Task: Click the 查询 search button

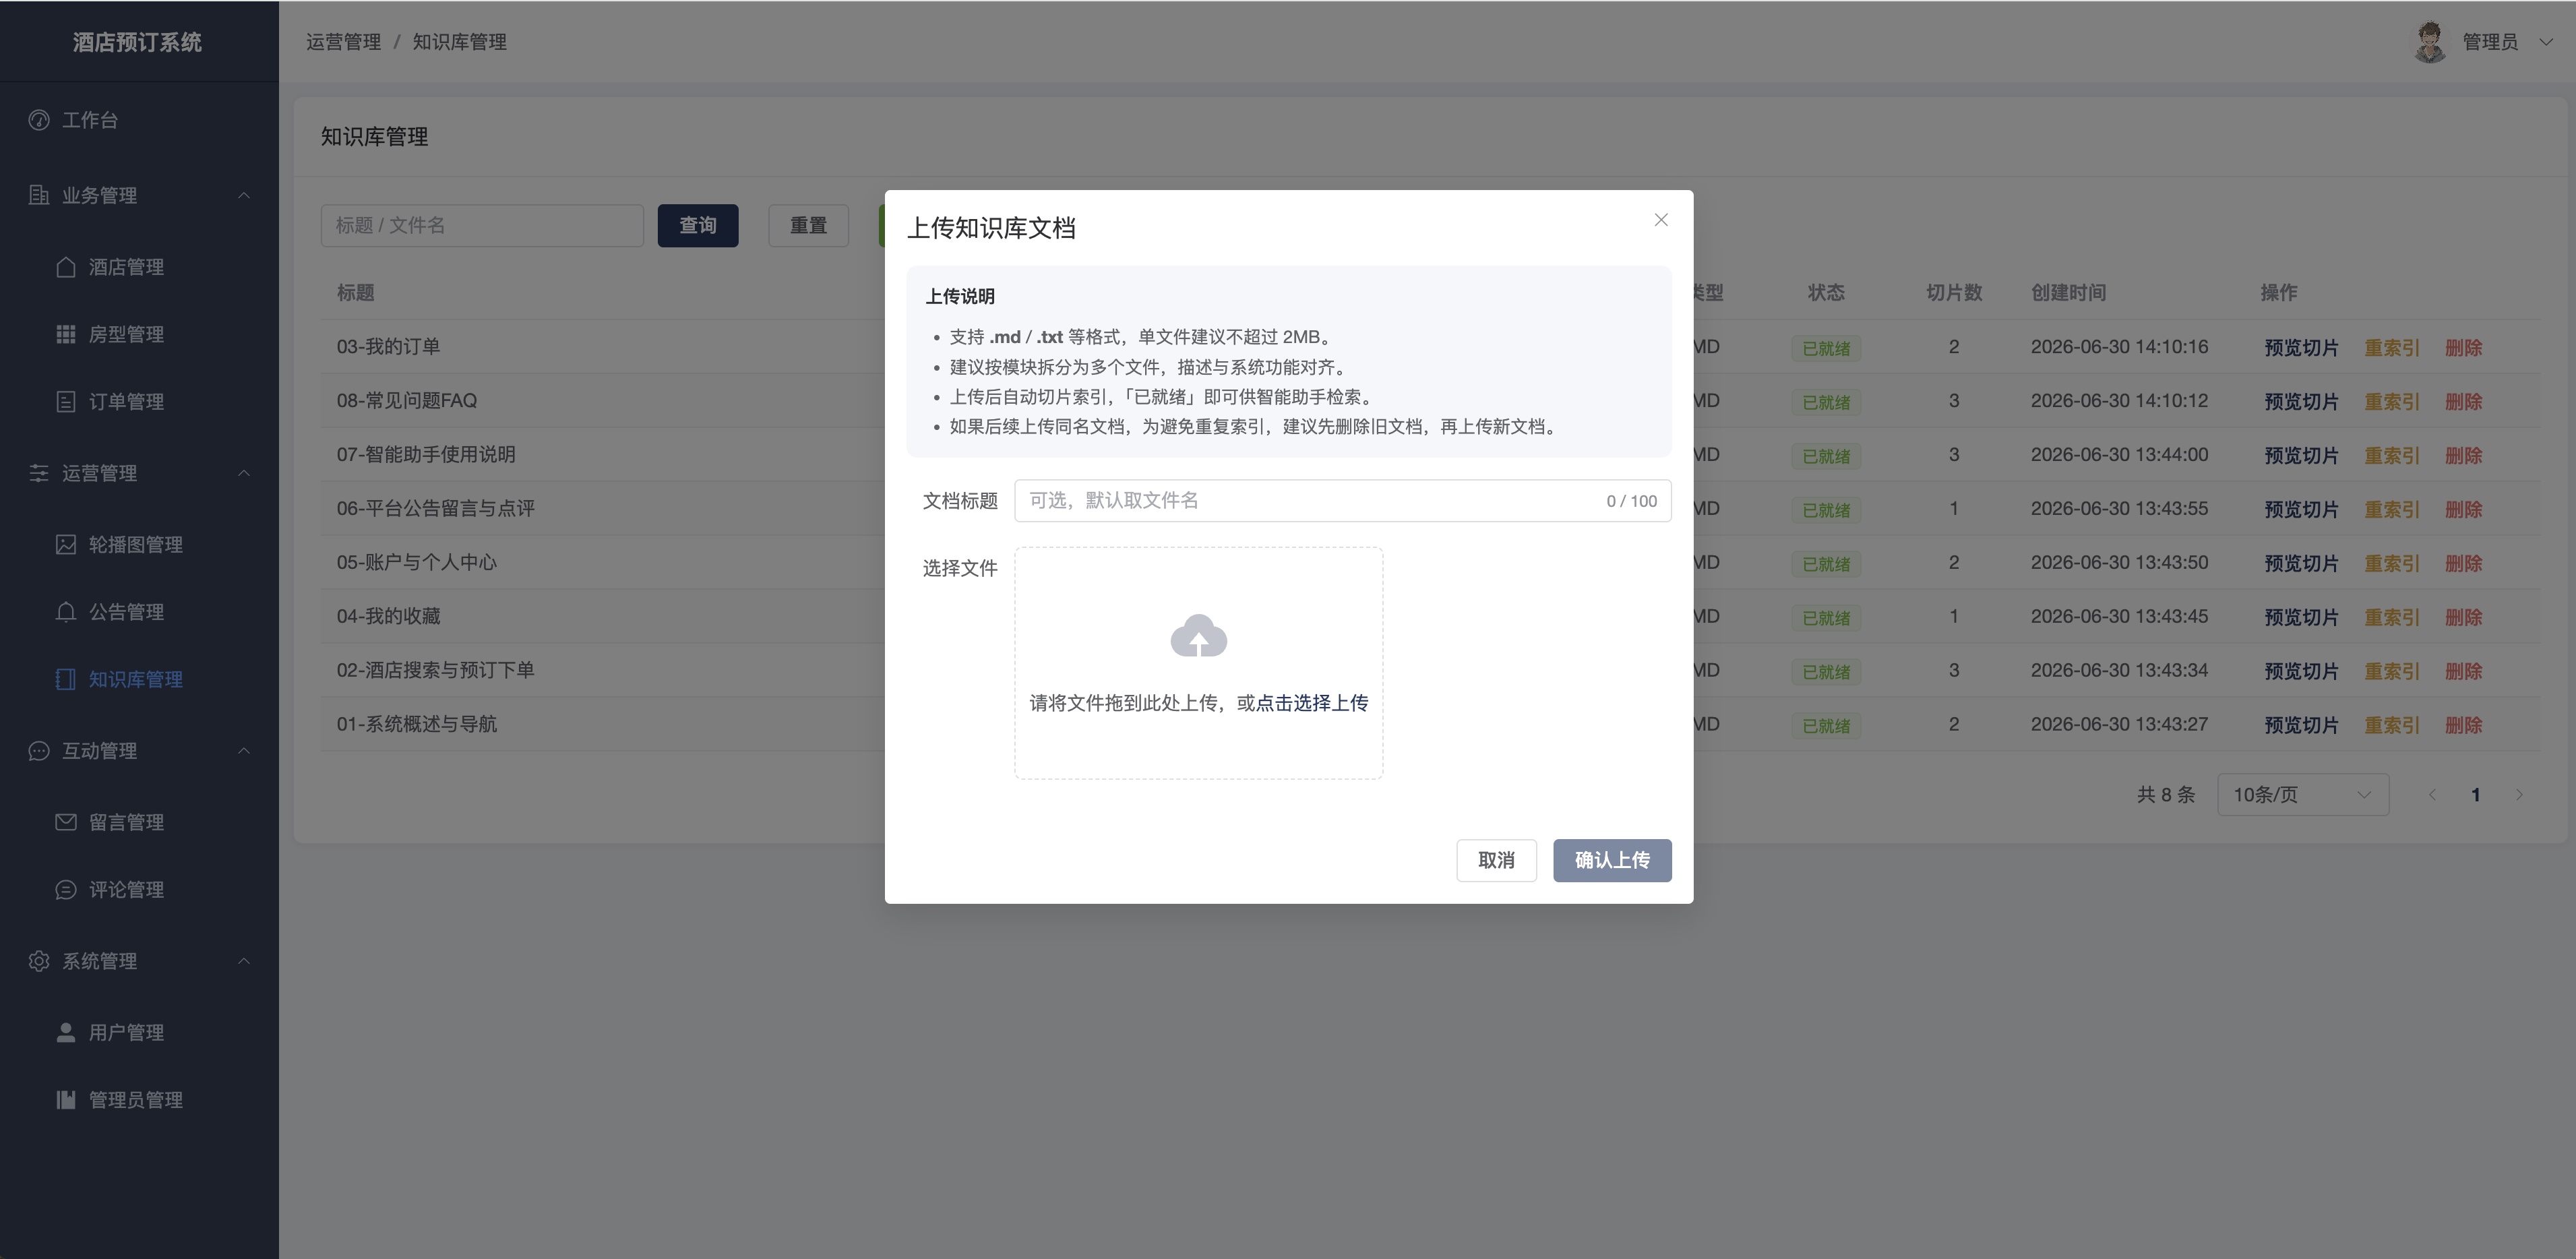Action: click(x=698, y=225)
